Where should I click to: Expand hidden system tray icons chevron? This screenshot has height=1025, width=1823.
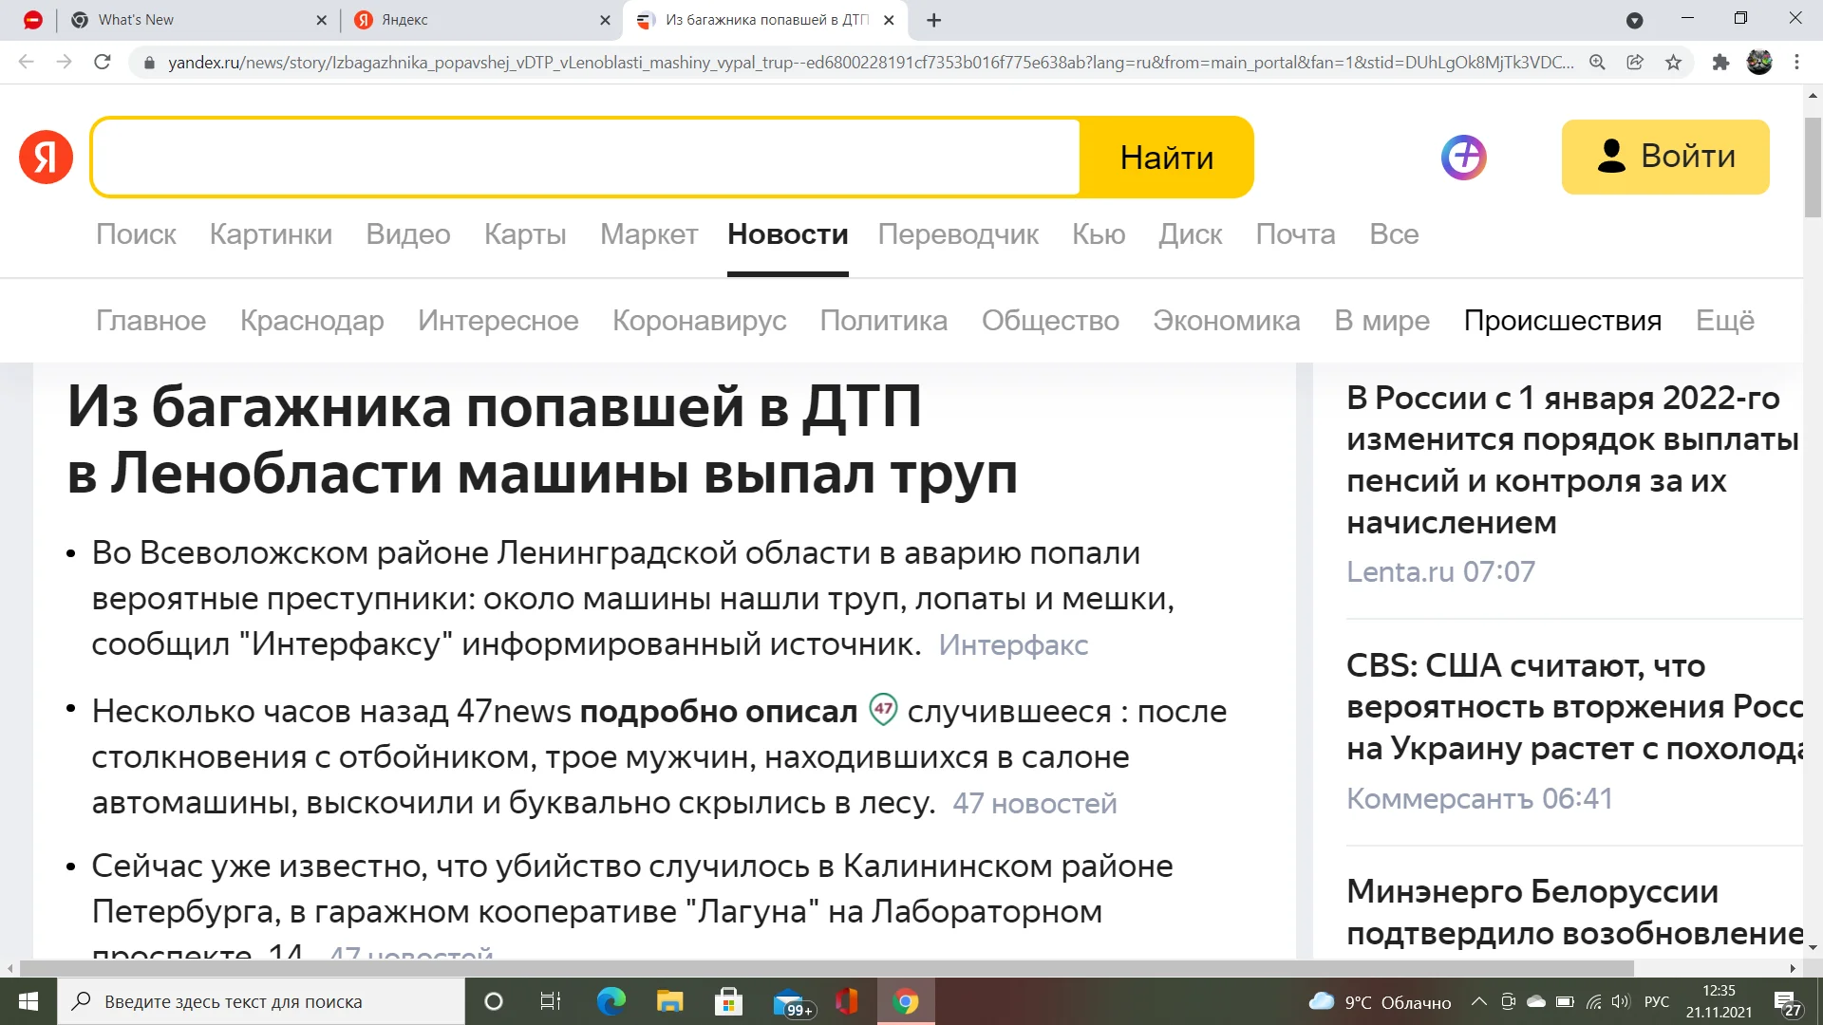coord(1477,1001)
